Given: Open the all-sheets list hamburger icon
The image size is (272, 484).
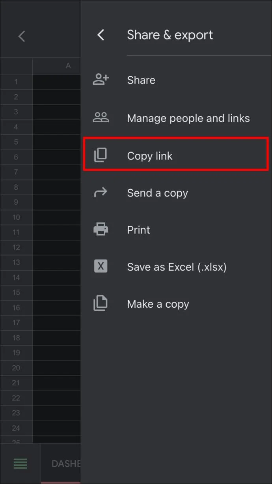Looking at the screenshot, I should pyautogui.click(x=20, y=463).
